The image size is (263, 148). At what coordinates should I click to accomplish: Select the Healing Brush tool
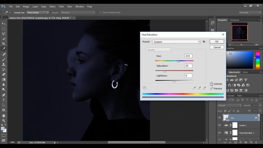click(x=4, y=54)
